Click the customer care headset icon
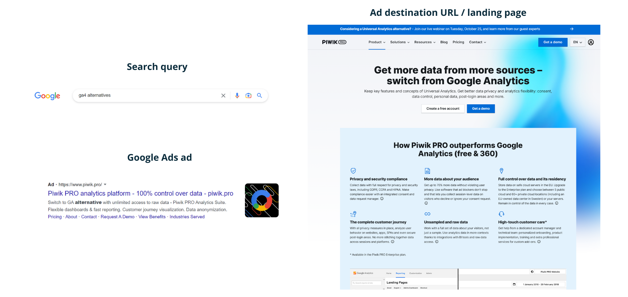This screenshot has height=297, width=628. 501,214
